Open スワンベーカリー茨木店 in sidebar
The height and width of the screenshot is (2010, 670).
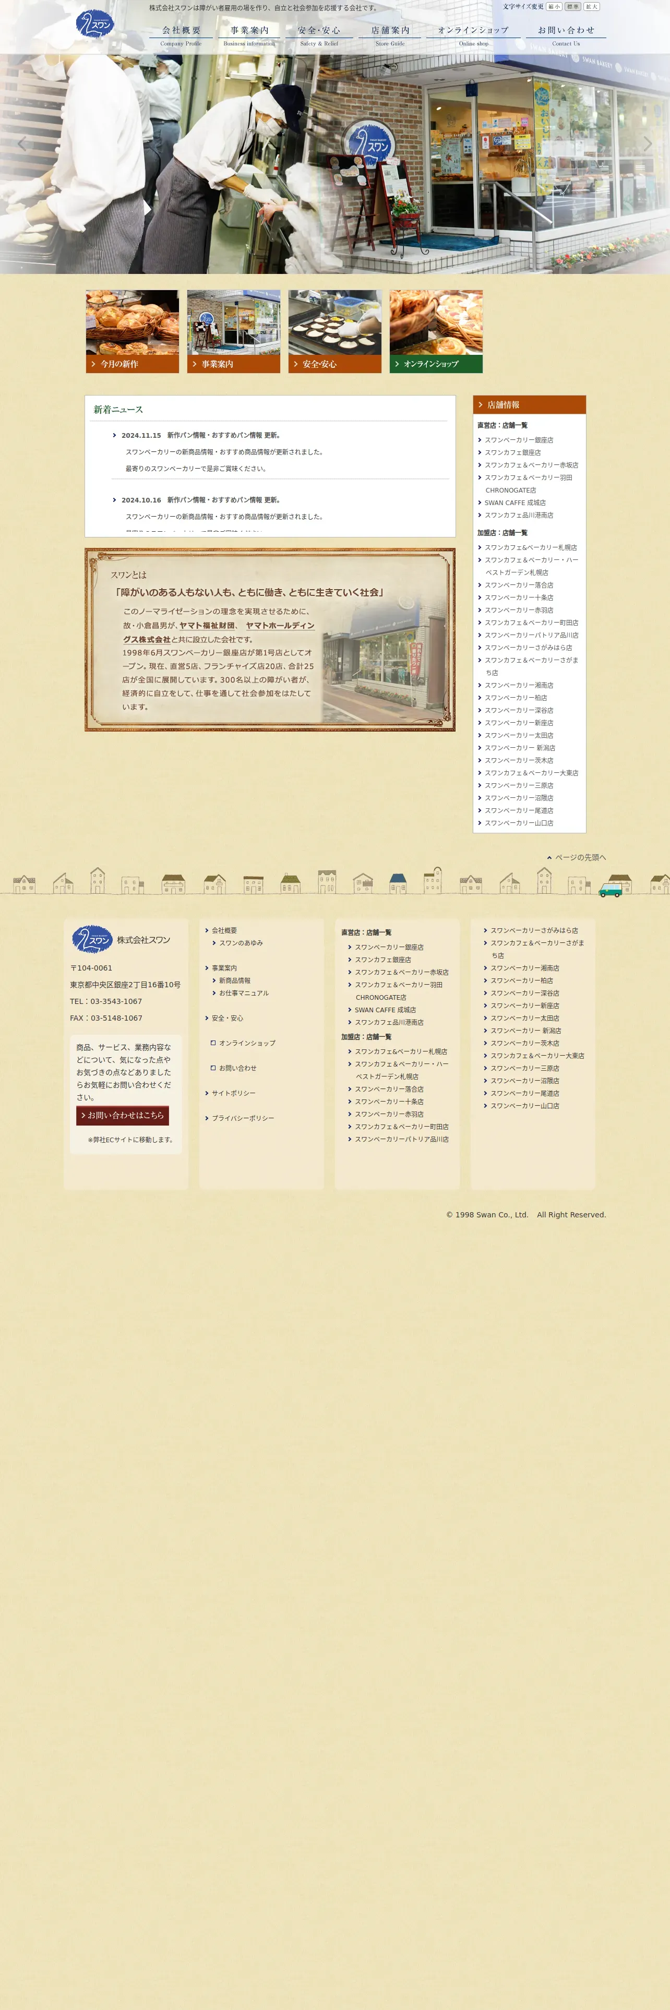[519, 760]
